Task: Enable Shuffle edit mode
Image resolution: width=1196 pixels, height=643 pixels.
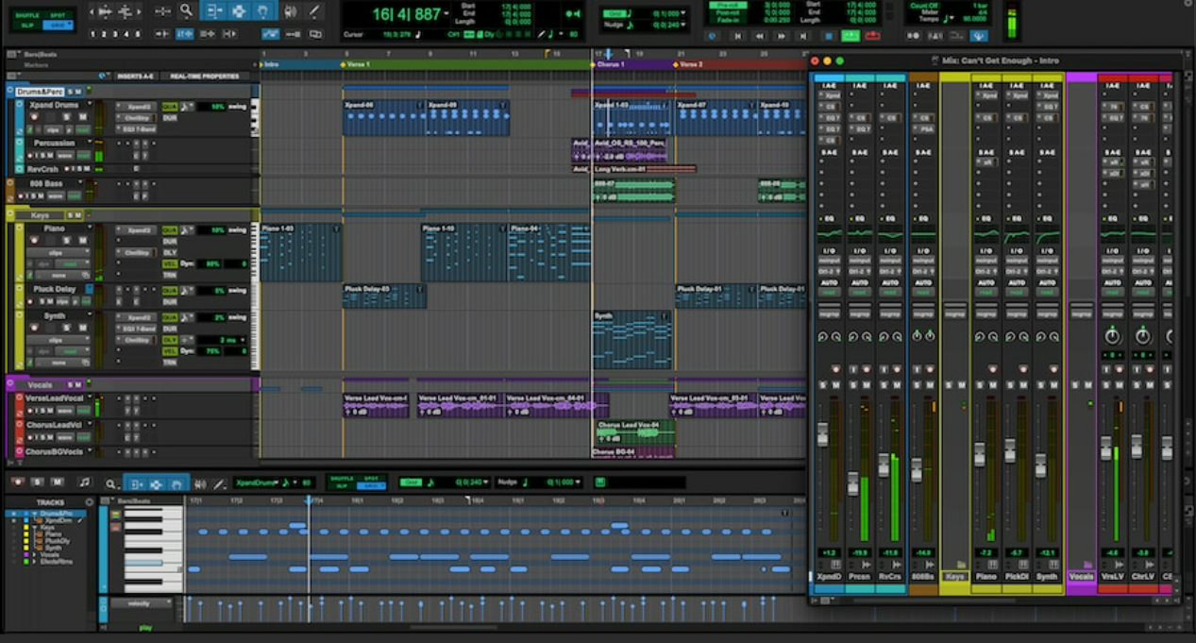Action: point(27,15)
